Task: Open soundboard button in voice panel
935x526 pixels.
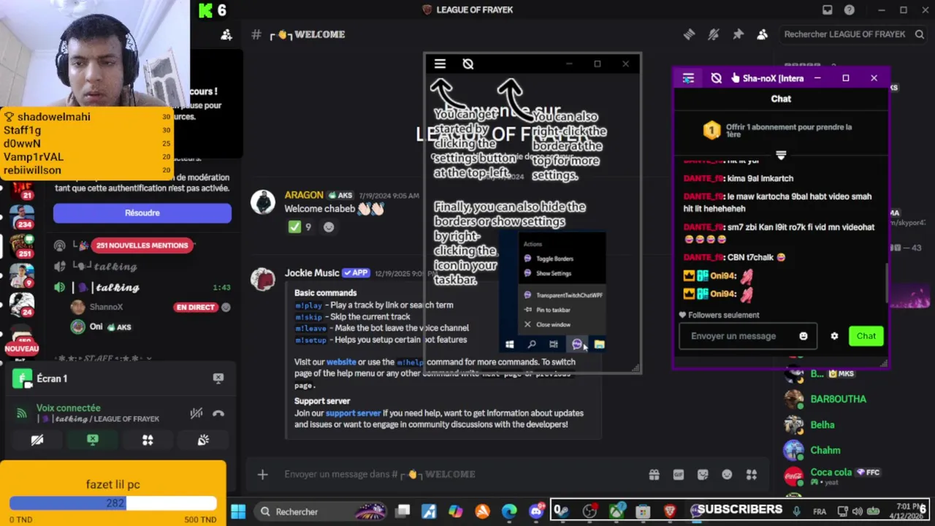Action: (203, 440)
